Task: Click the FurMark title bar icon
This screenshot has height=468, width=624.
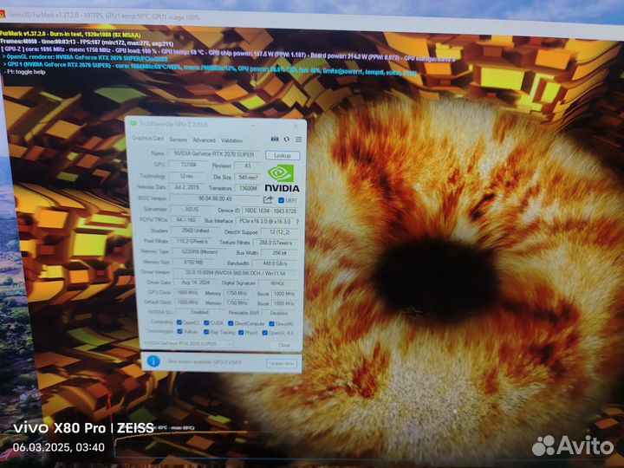Action: (3, 15)
